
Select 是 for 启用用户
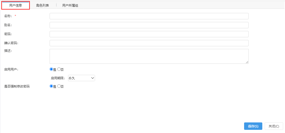click(x=51, y=69)
